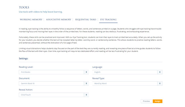Expand the Document dropdown showing Gemini Book 10
This screenshot has width=185, height=107.
point(54,84)
